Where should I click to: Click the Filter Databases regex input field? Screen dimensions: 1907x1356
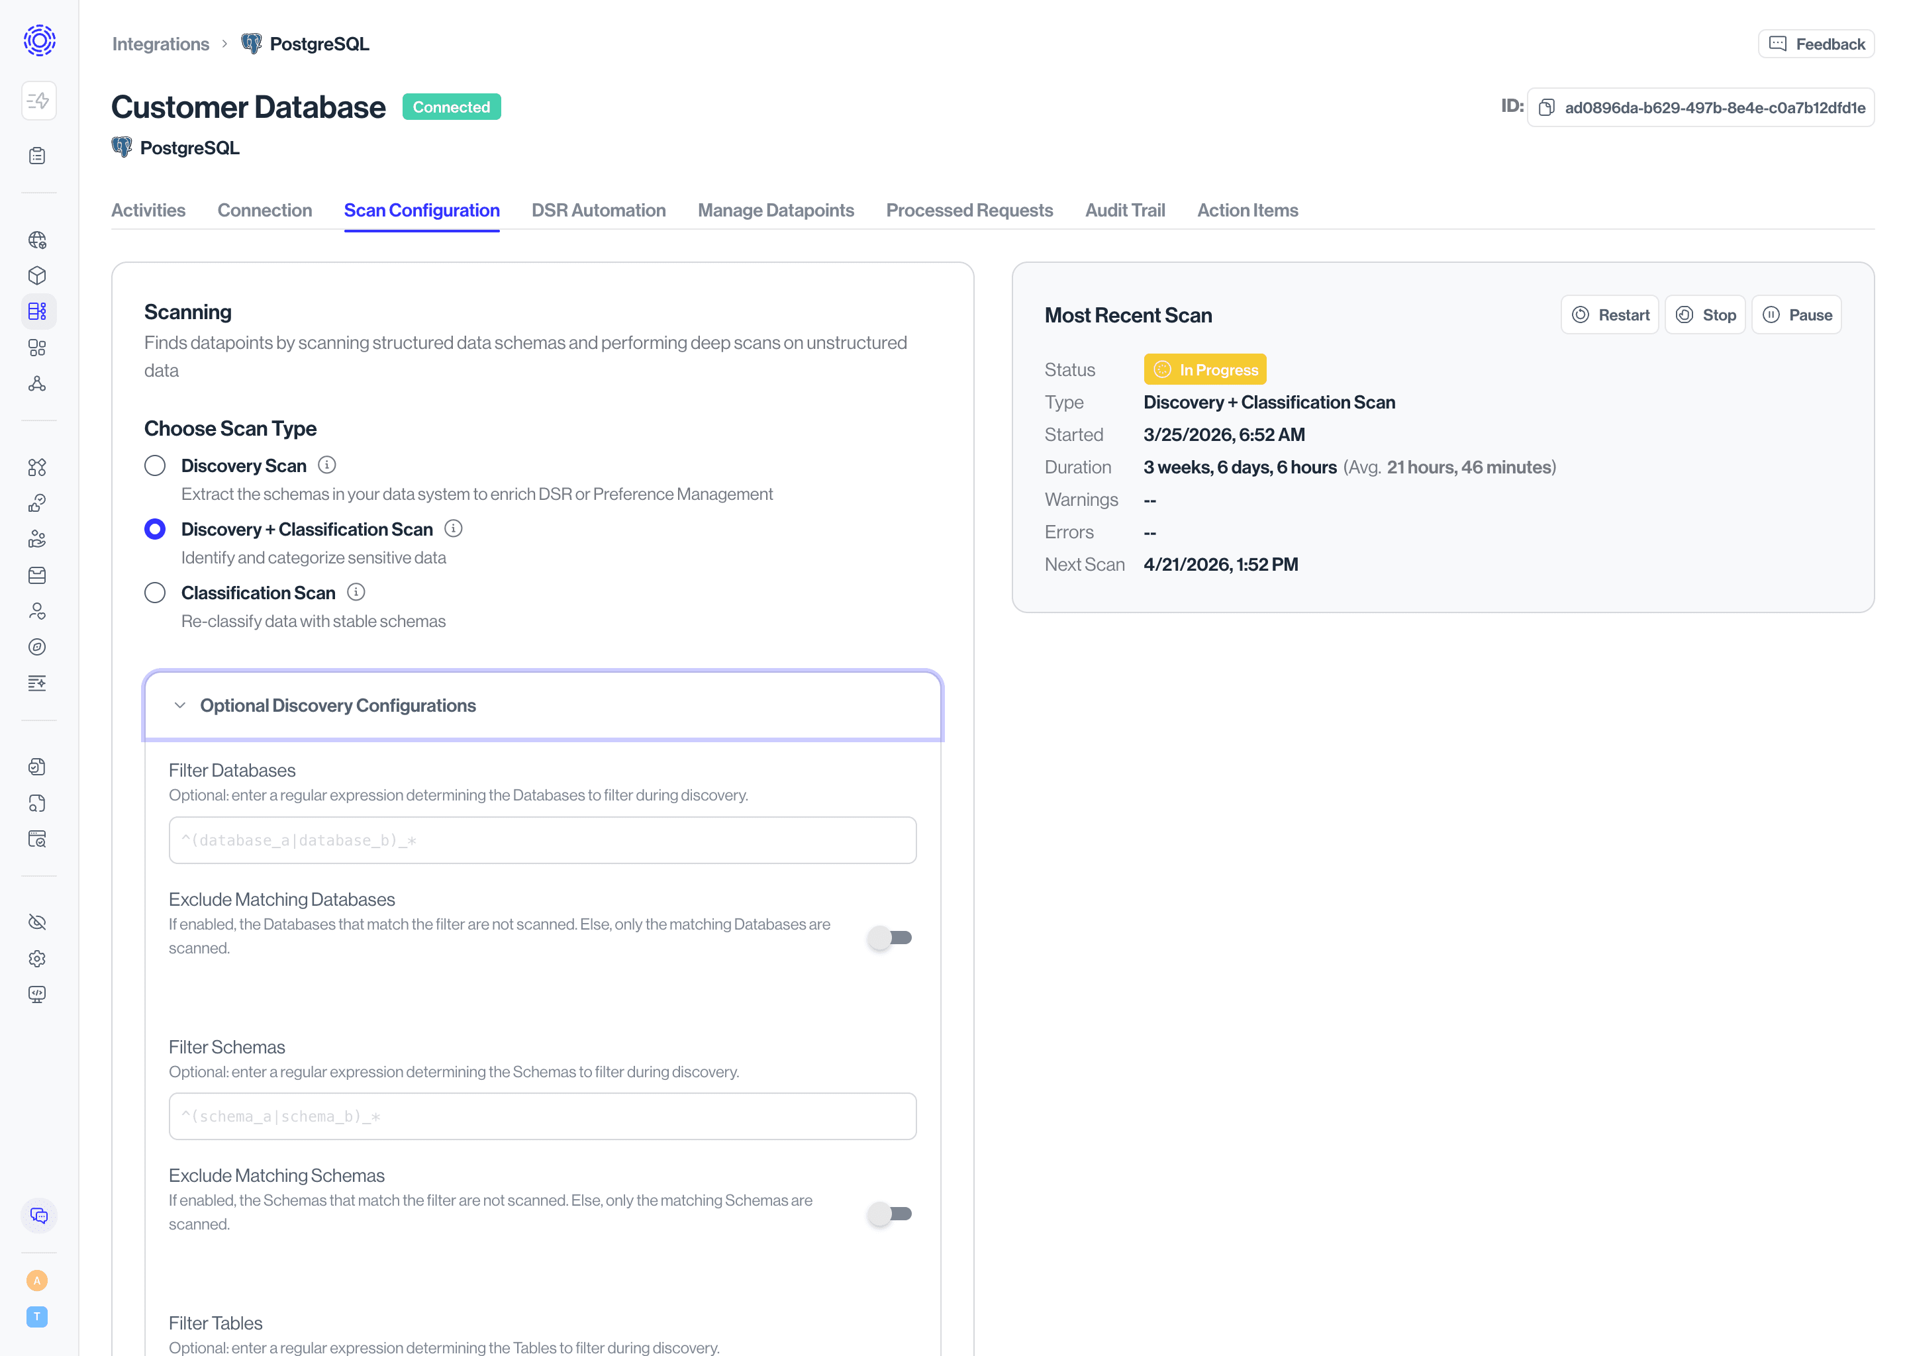[542, 840]
